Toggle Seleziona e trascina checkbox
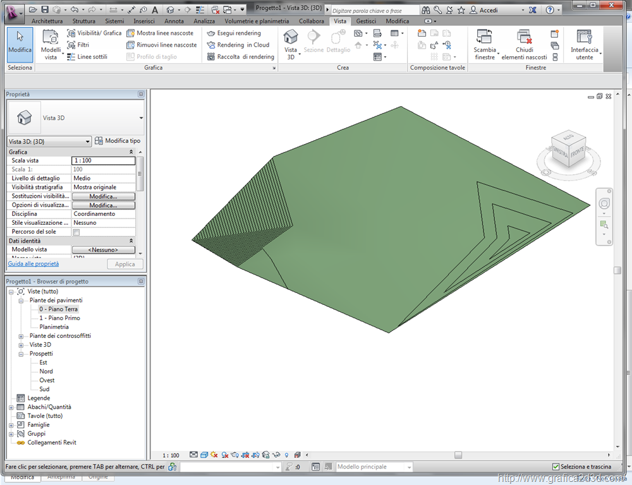Image resolution: width=632 pixels, height=485 pixels. (x=556, y=467)
